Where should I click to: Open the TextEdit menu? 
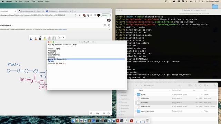pos(9,1)
